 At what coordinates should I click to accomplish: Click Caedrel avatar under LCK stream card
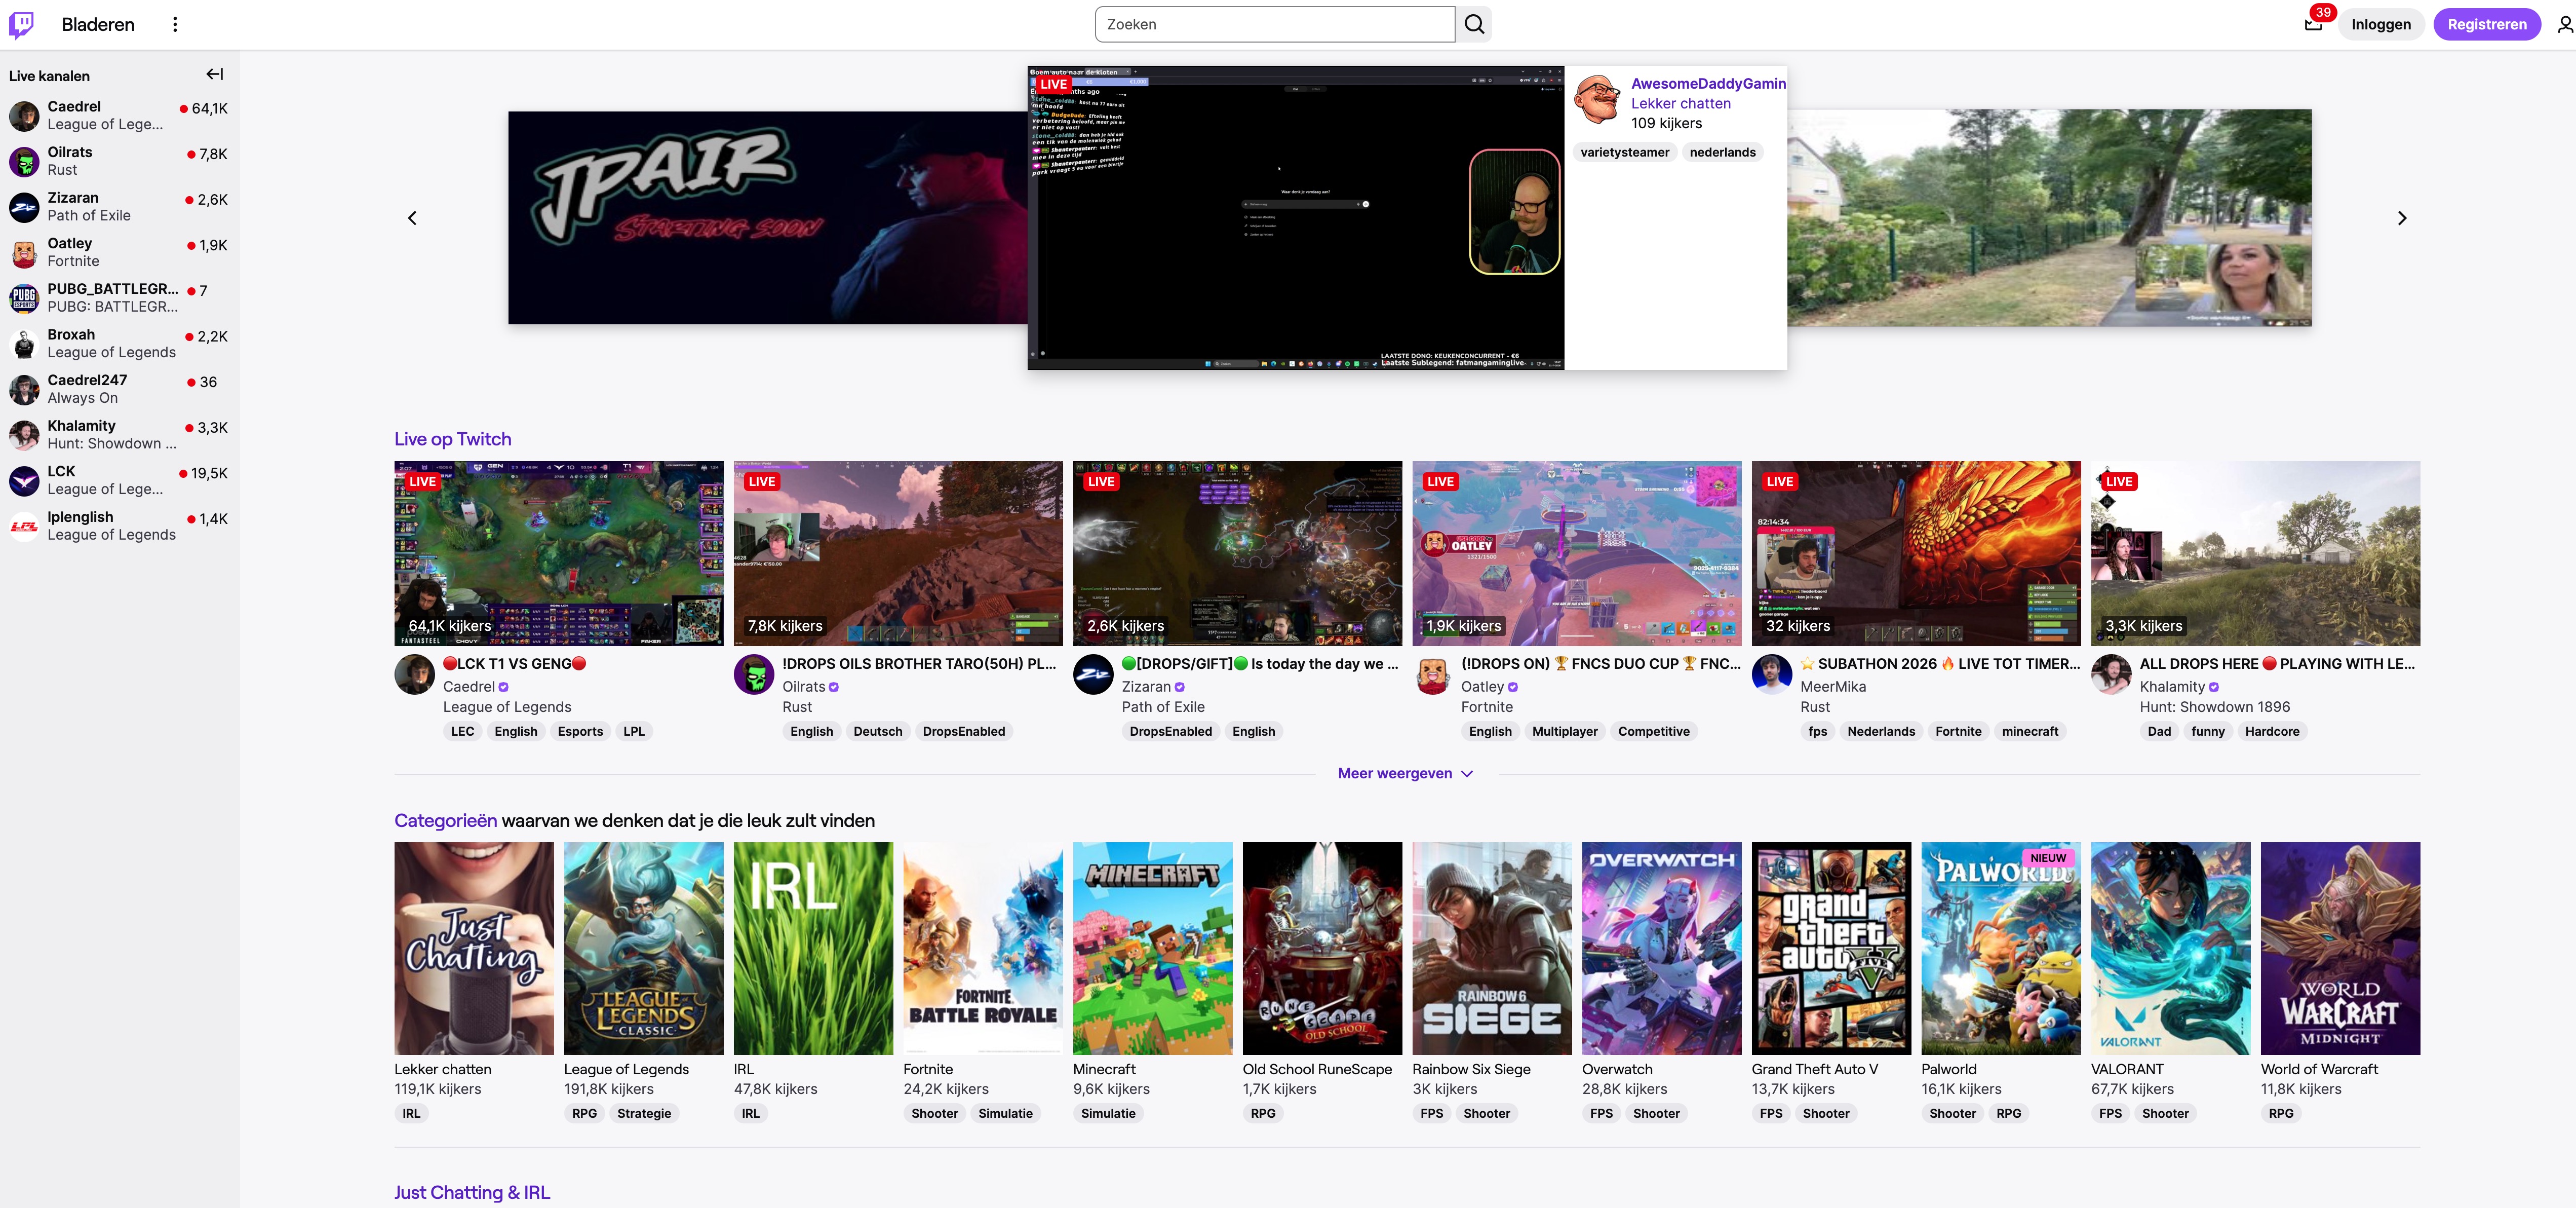(414, 674)
